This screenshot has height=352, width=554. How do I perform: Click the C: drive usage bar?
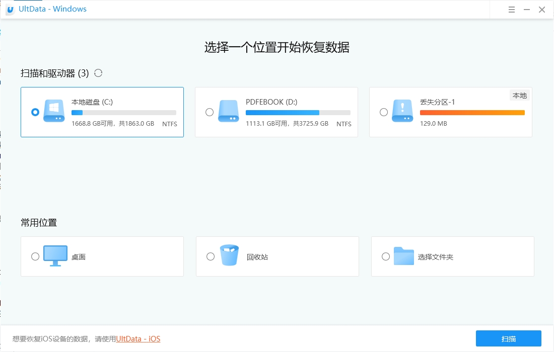click(x=124, y=113)
